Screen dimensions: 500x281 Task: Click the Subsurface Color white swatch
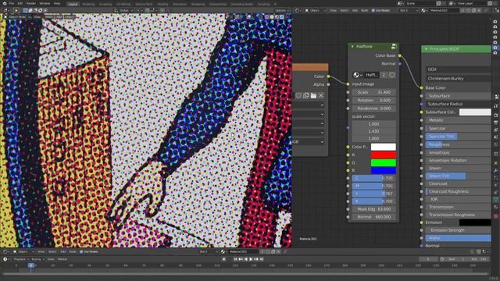475,112
